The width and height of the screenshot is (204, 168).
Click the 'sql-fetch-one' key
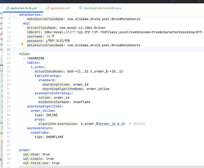pos(36,163)
